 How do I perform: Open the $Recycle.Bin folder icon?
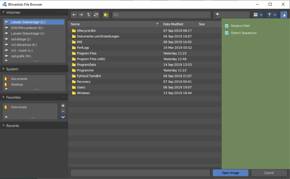[x=74, y=31]
